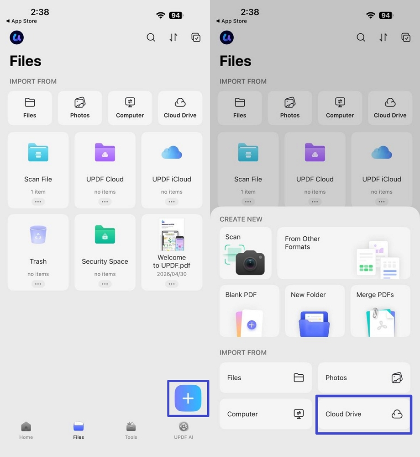420x457 pixels.
Task: Tap multi-select checkbox icon in right screen
Action: tap(406, 37)
